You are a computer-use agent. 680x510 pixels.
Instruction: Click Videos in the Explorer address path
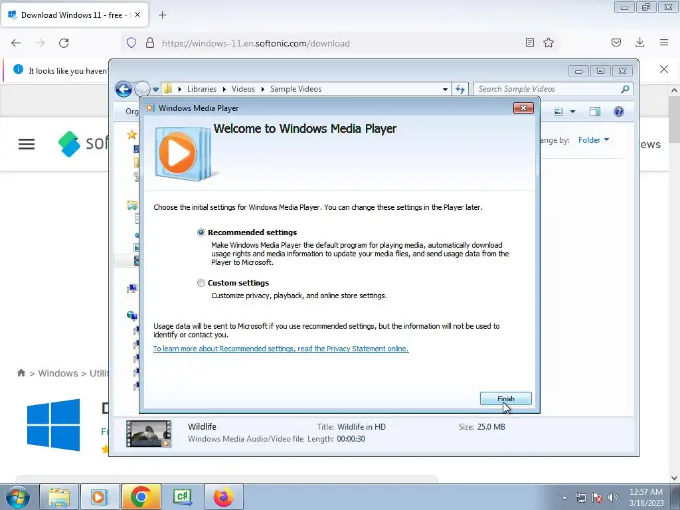coord(243,89)
